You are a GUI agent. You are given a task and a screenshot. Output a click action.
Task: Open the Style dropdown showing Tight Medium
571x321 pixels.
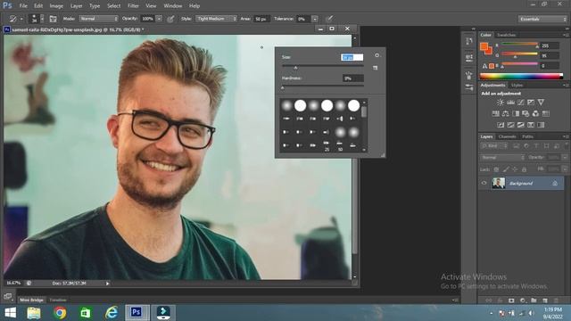coord(216,19)
